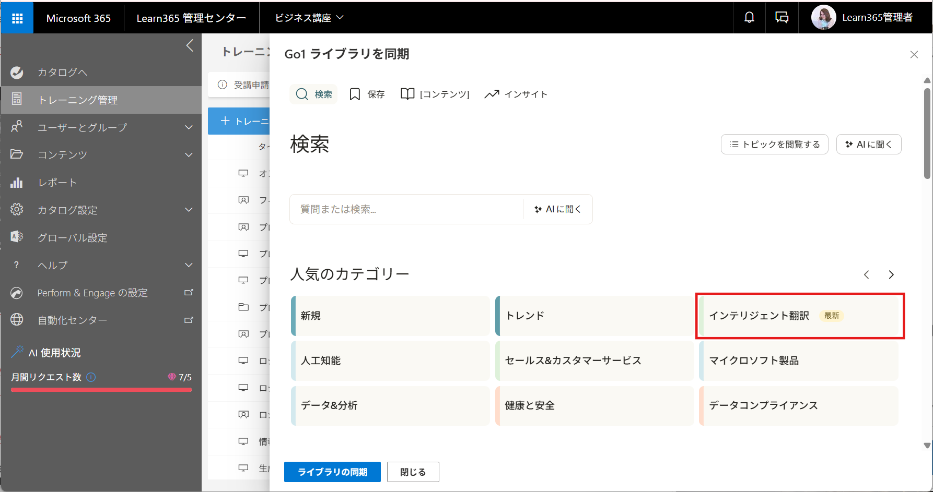
Task: Close the Go1 ライブラリを同期 panel
Action: (914, 54)
